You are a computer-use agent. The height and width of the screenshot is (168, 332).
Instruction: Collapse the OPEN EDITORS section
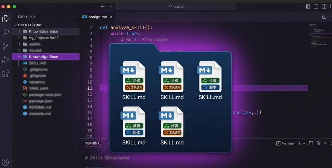tap(15, 25)
